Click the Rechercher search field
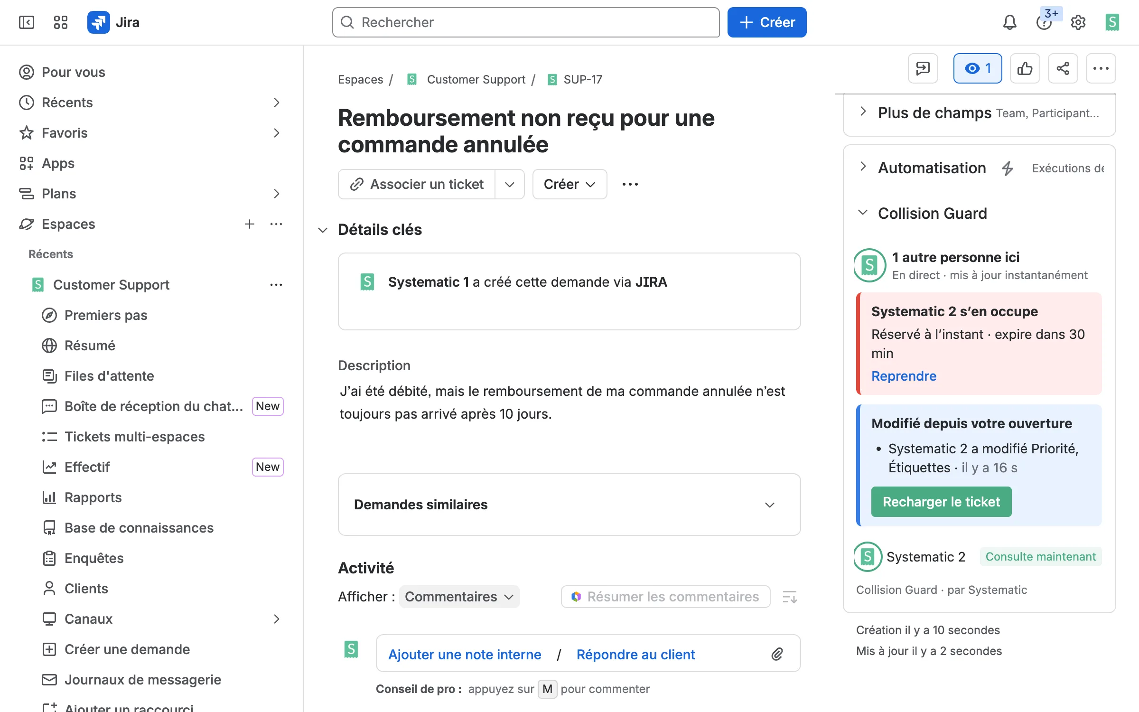1139x712 pixels. pos(526,22)
